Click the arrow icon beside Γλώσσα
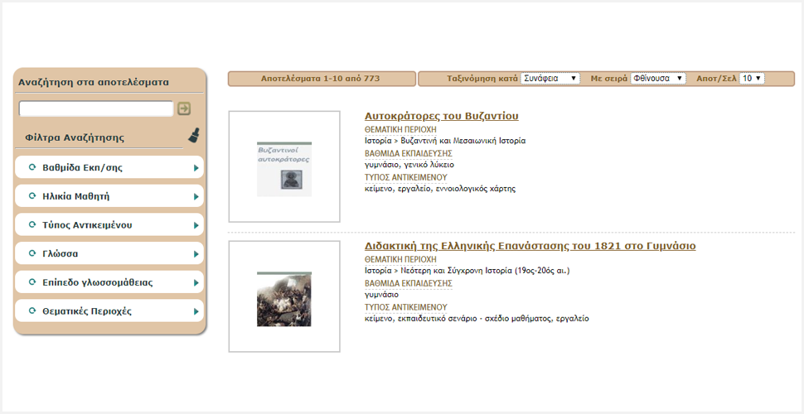Viewport: 804px width, 414px height. [196, 254]
